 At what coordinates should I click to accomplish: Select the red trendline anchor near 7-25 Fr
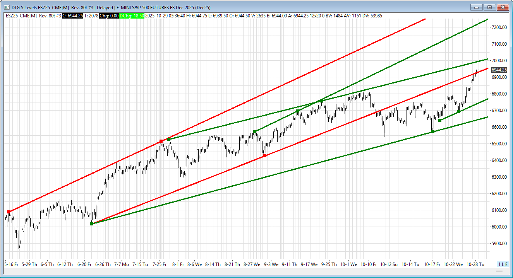tap(161, 141)
